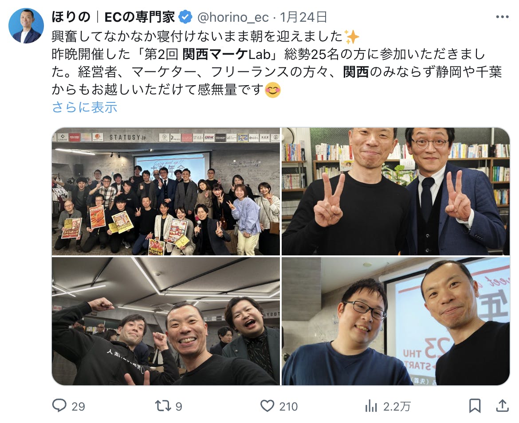The height and width of the screenshot is (423, 519).
Task: Click the reply count 29
Action: pyautogui.click(x=79, y=407)
